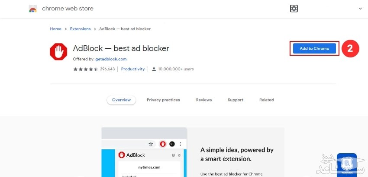Select the Overview tab
Viewport: 368px width, 177px height.
point(121,100)
